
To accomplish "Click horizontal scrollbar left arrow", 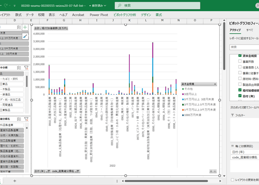I will click(x=123, y=181).
